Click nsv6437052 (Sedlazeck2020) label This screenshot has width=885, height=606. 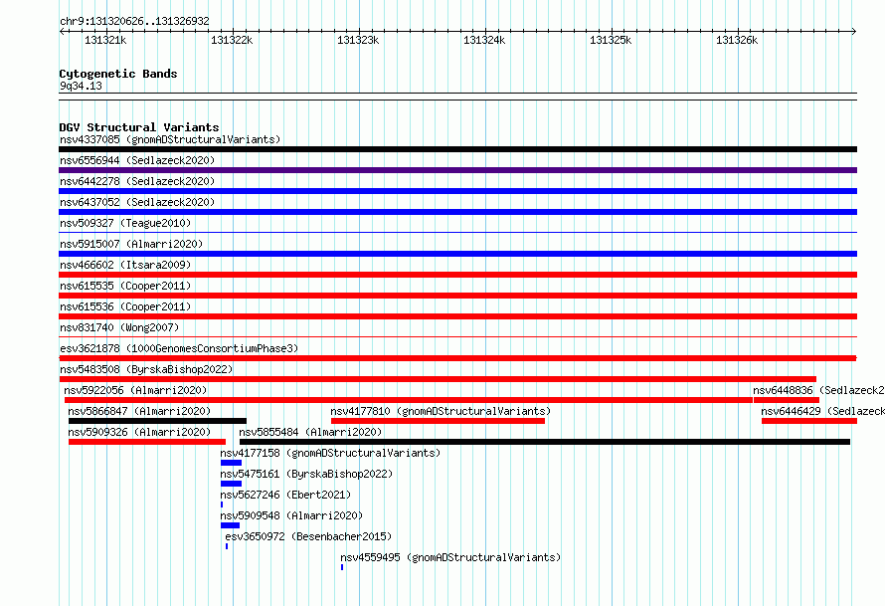pyautogui.click(x=137, y=202)
